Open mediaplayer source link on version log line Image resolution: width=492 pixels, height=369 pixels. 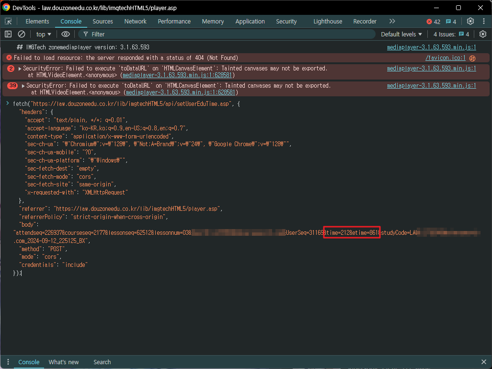(x=432, y=47)
